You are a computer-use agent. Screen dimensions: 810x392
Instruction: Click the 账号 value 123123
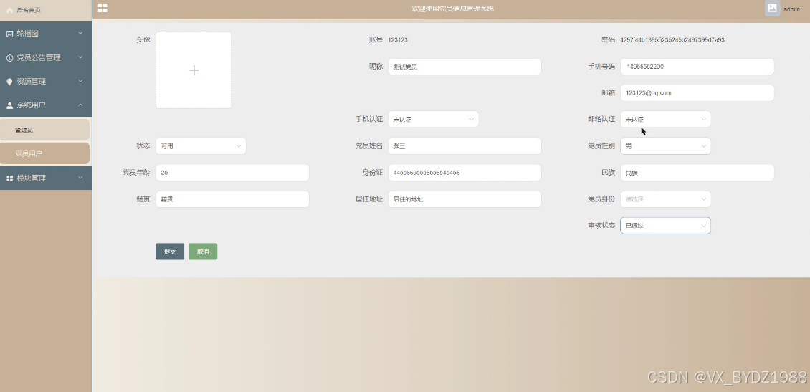(x=398, y=39)
